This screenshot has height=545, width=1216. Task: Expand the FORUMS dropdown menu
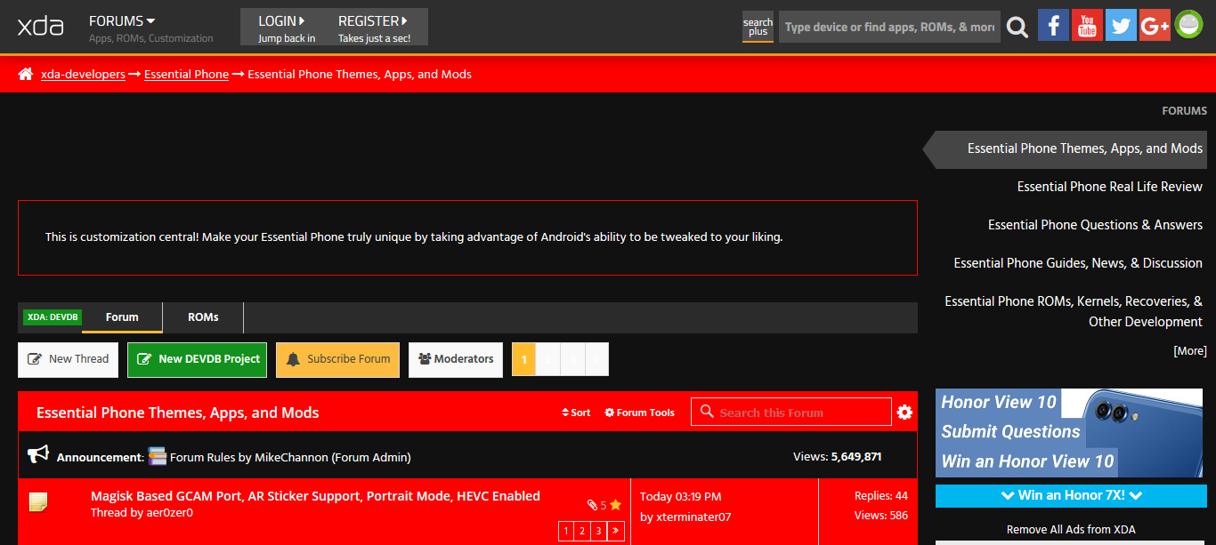[122, 20]
